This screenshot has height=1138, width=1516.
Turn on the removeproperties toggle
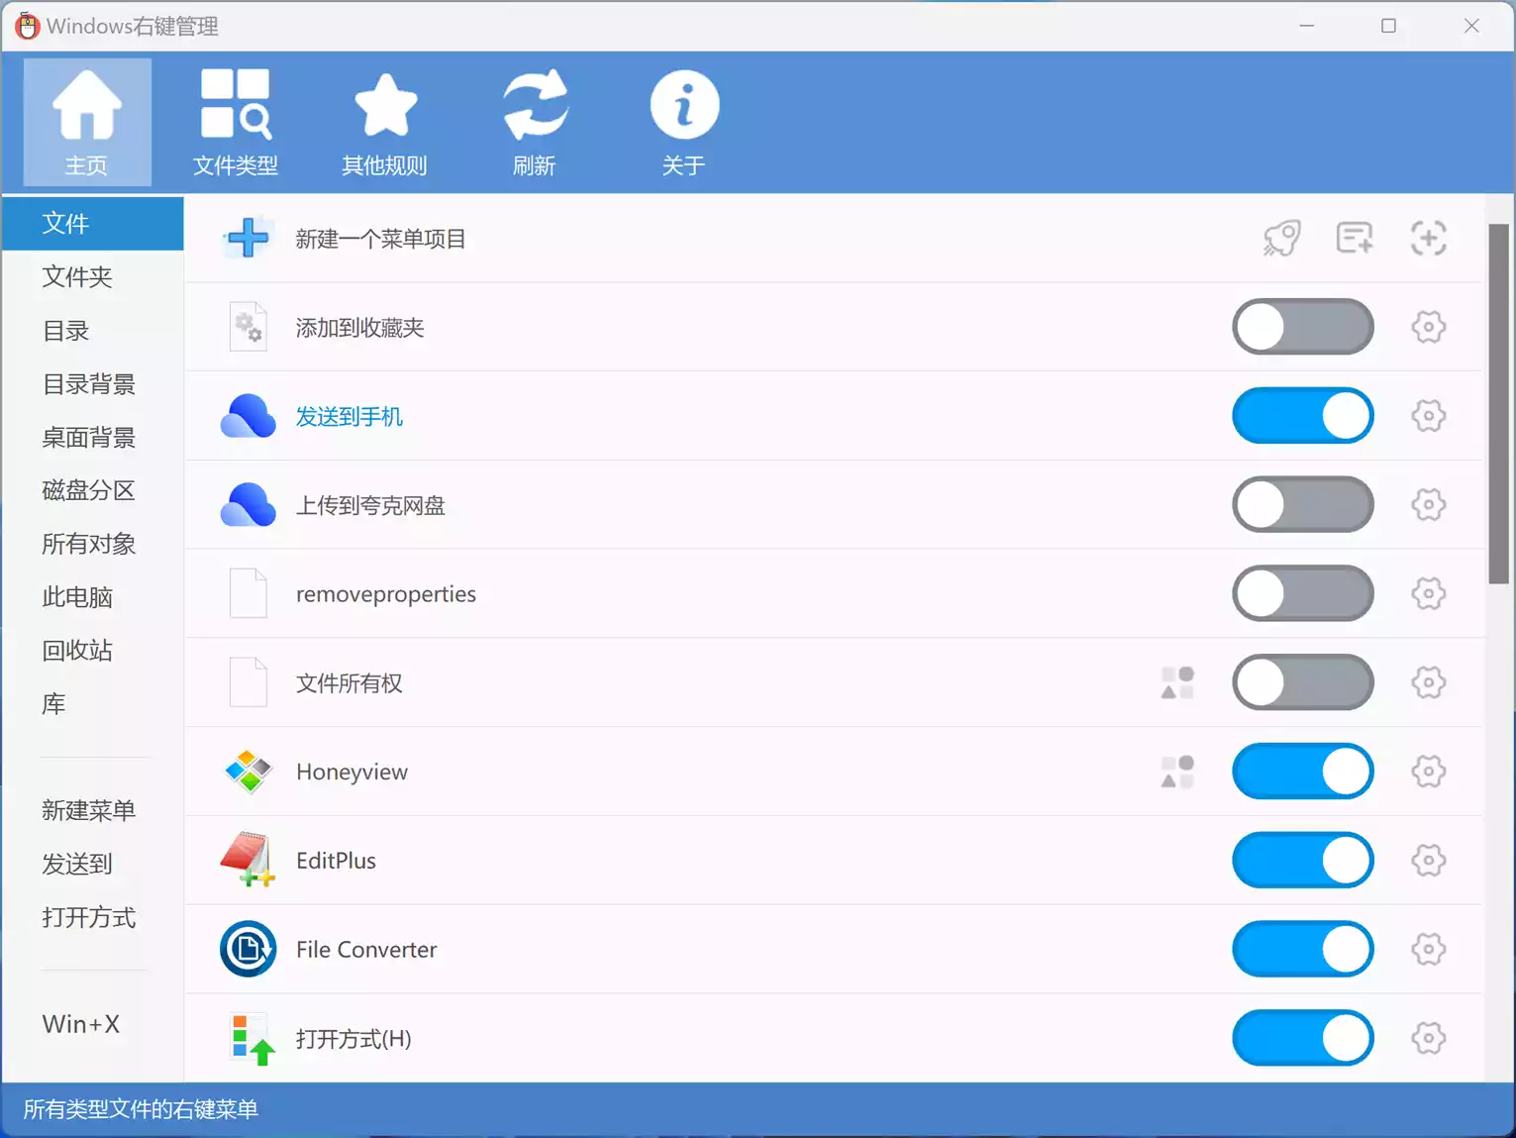[x=1302, y=594]
